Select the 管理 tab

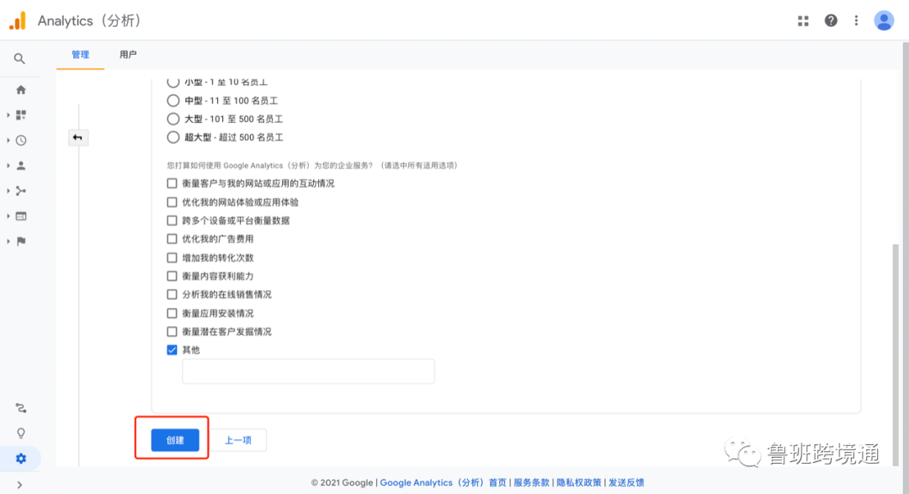click(x=80, y=54)
